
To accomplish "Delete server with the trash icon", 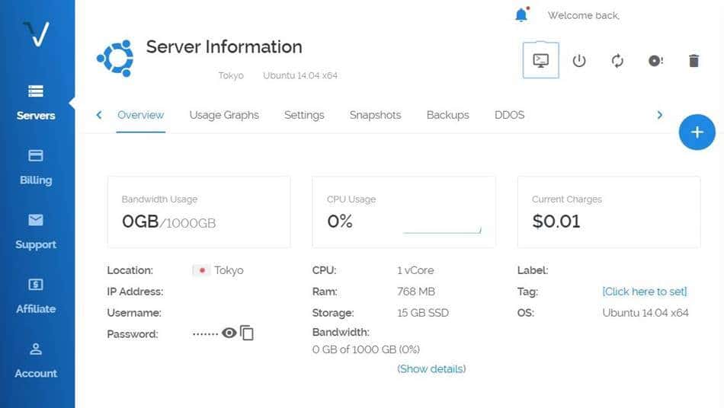I will click(694, 61).
